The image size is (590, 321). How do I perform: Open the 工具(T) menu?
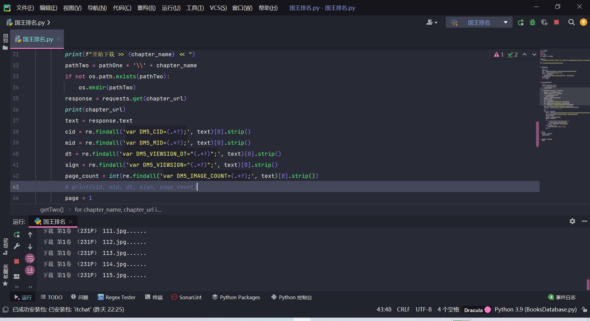(195, 8)
